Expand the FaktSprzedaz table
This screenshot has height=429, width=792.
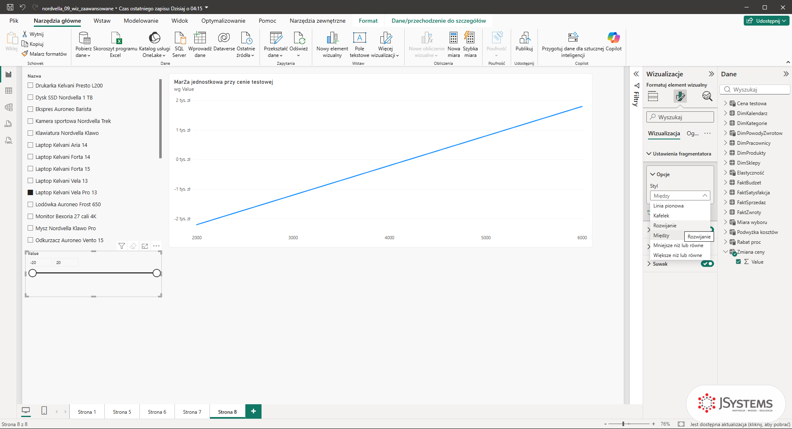pos(725,202)
